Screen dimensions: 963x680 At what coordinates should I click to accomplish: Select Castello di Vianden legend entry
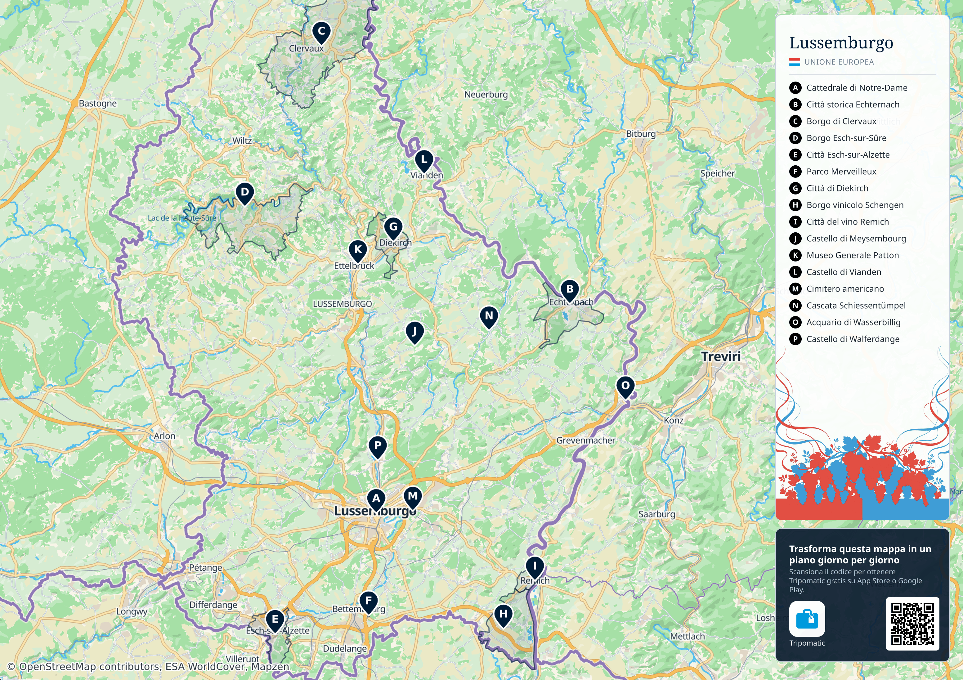point(835,272)
